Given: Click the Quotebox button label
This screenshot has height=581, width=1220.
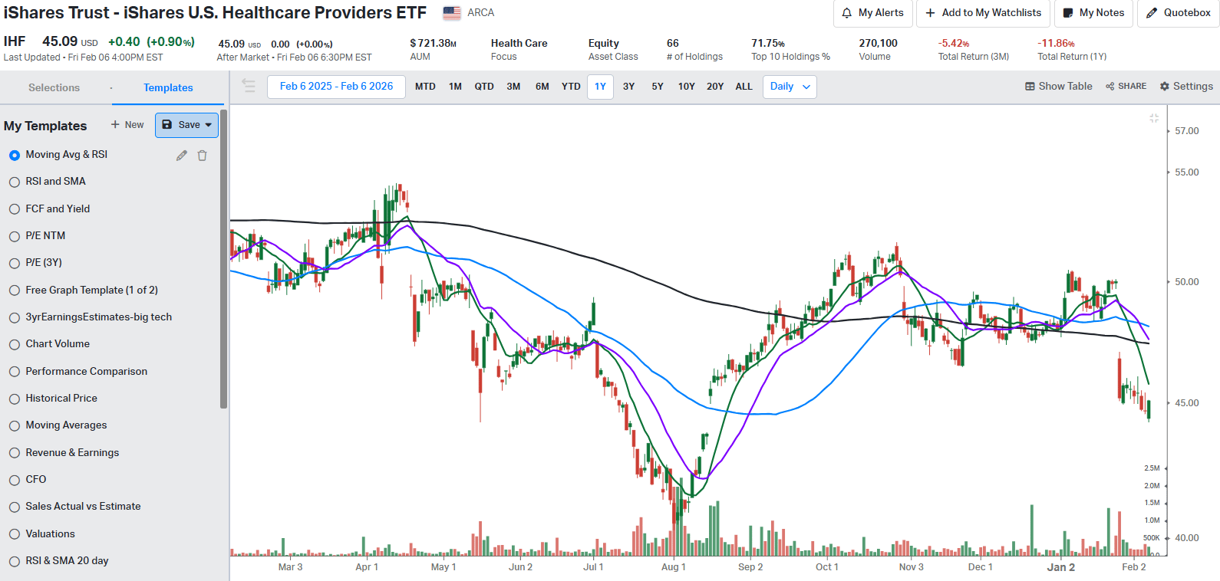Looking at the screenshot, I should pyautogui.click(x=1187, y=13).
